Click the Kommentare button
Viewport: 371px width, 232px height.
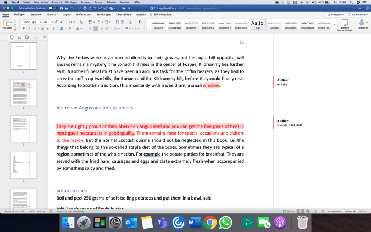tap(359, 15)
